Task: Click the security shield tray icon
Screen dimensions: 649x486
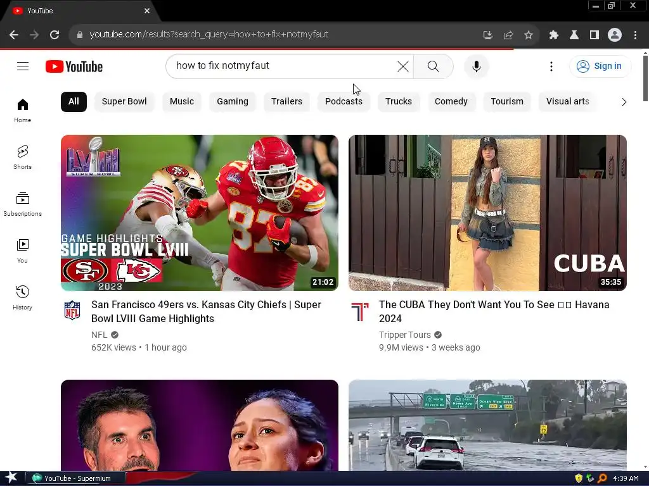Action: click(x=579, y=478)
